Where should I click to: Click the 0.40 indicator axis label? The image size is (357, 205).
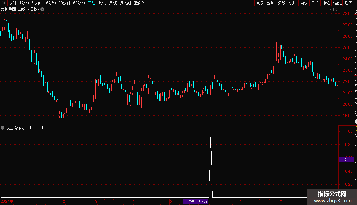349,171
